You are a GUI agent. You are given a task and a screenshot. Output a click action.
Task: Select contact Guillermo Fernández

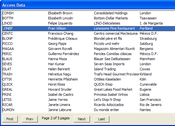coord(64,54)
